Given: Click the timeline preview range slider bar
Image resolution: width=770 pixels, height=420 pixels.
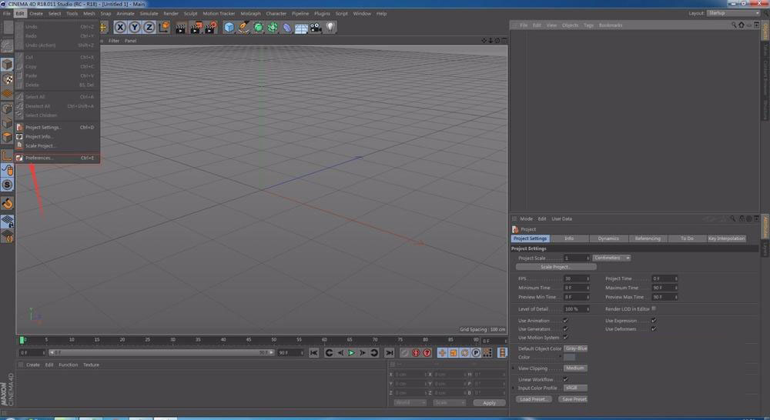Looking at the screenshot, I should tap(161, 353).
